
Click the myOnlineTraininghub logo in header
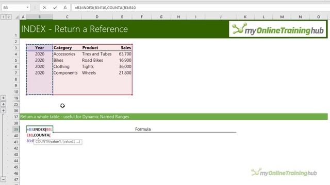[x=278, y=29]
